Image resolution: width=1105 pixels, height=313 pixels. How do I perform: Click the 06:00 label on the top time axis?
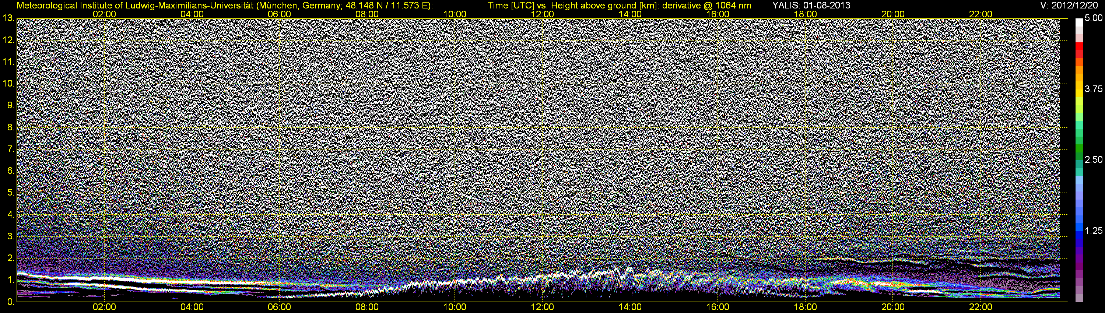tap(280, 14)
